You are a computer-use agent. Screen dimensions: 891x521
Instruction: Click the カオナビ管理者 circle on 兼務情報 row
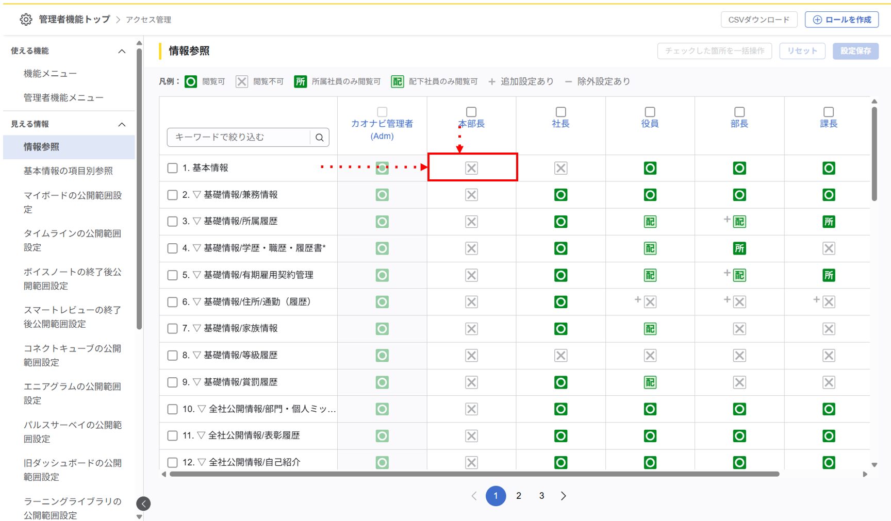click(382, 195)
